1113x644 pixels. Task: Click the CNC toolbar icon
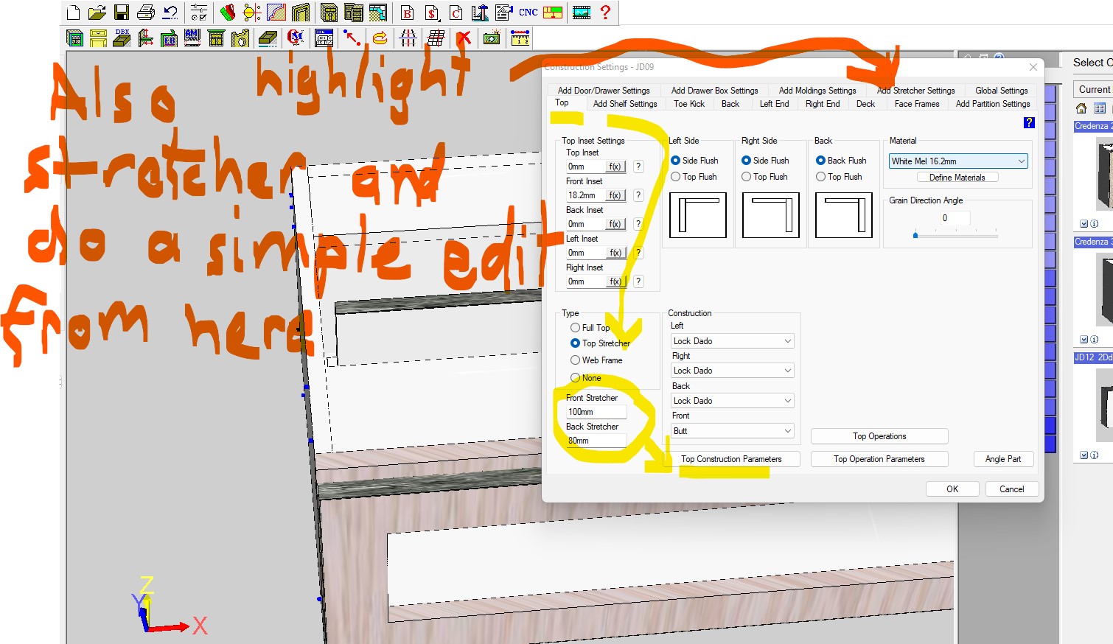(x=528, y=13)
